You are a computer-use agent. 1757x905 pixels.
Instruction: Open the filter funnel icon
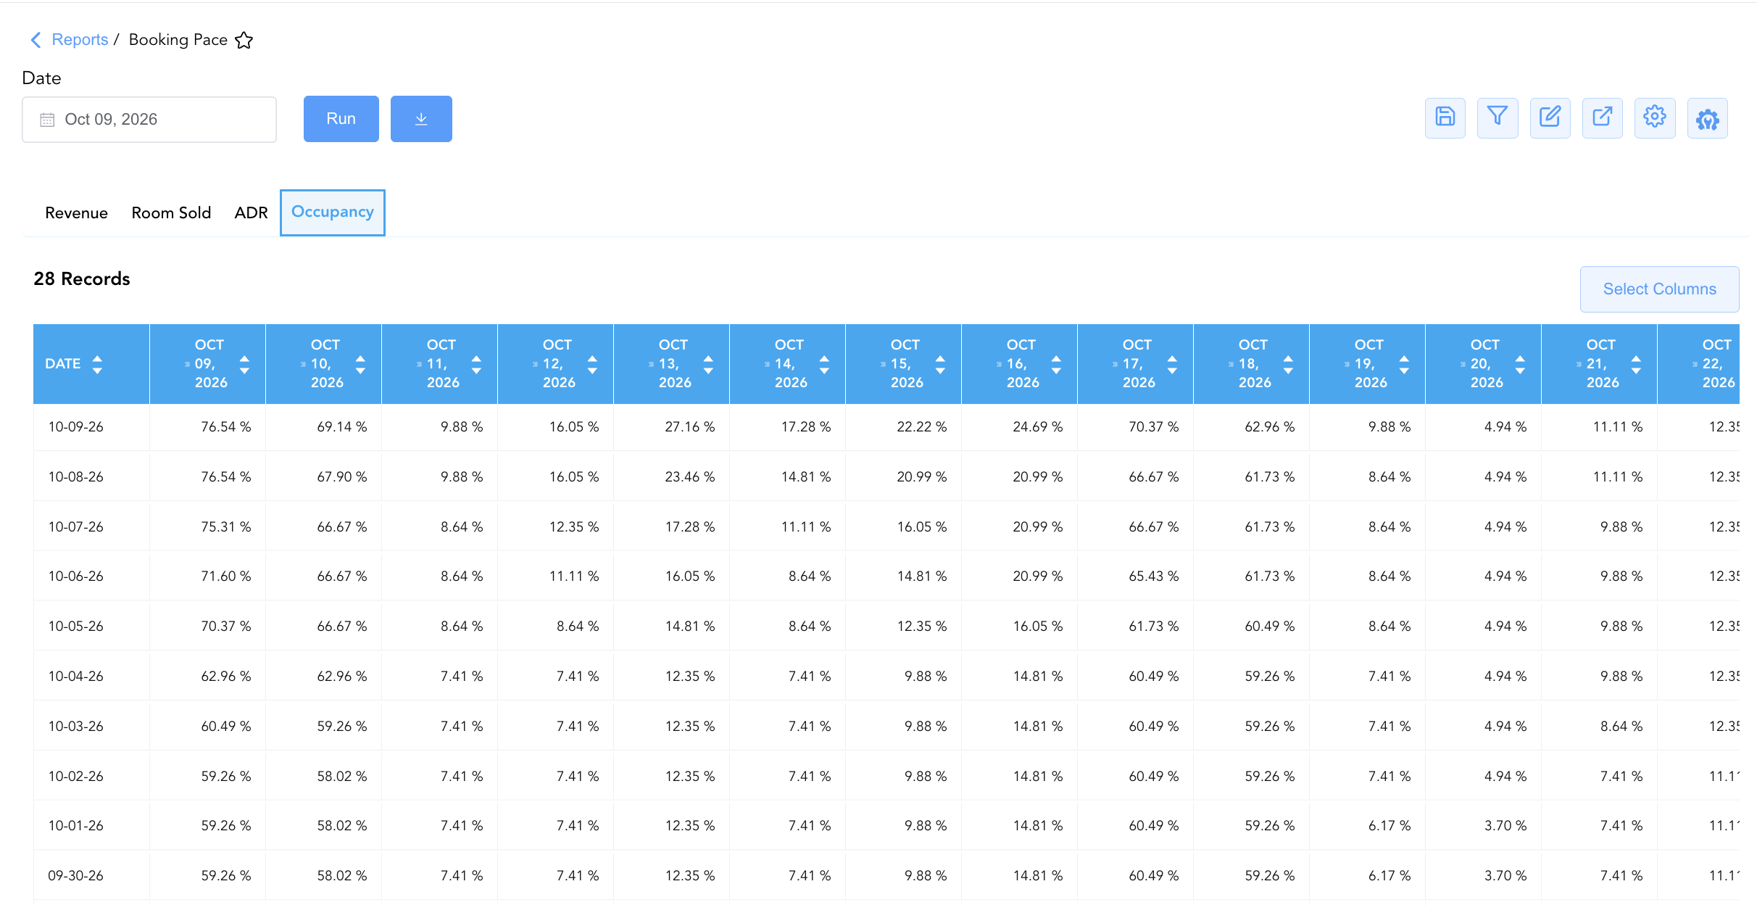1498,117
